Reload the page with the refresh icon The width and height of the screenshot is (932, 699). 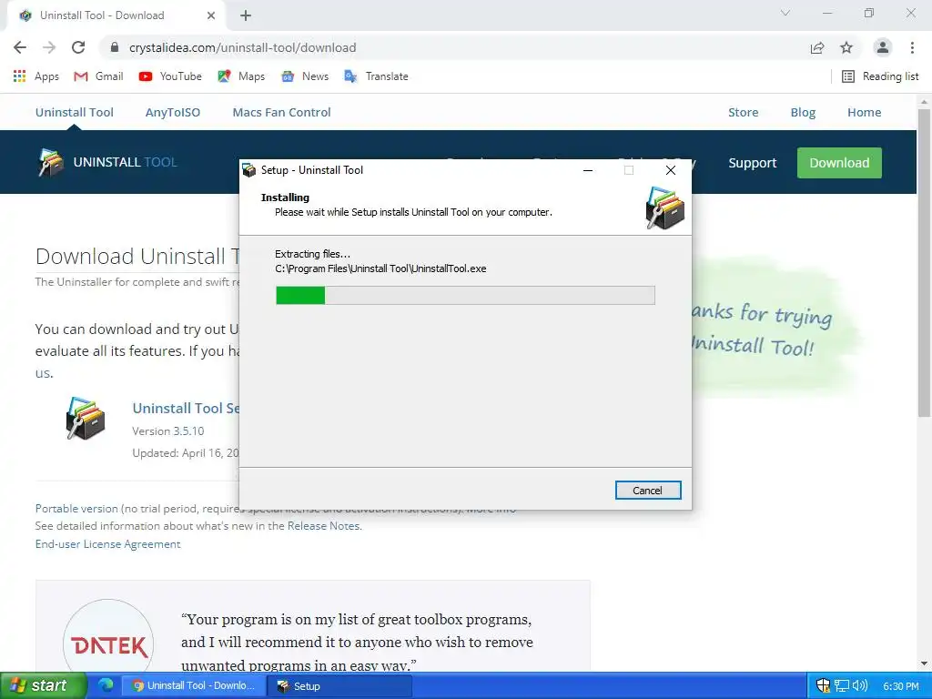78,47
